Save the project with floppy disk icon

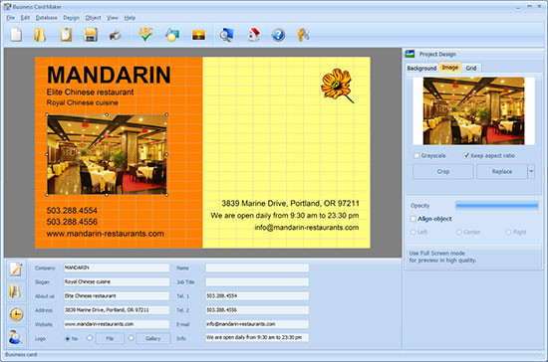tap(91, 35)
